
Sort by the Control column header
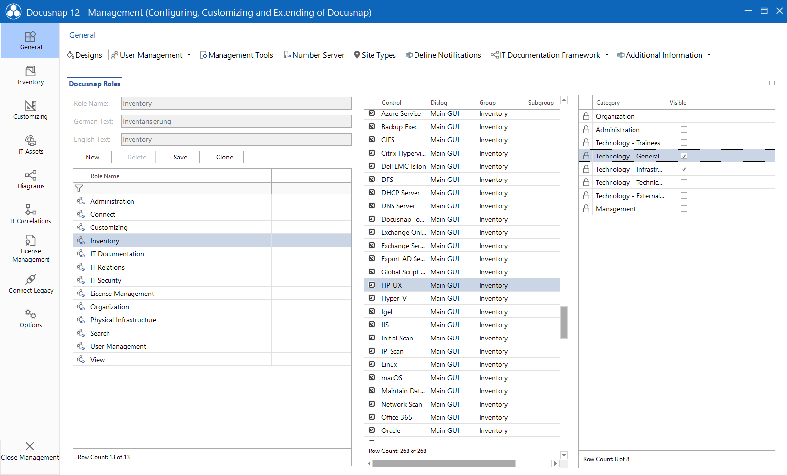pos(402,102)
